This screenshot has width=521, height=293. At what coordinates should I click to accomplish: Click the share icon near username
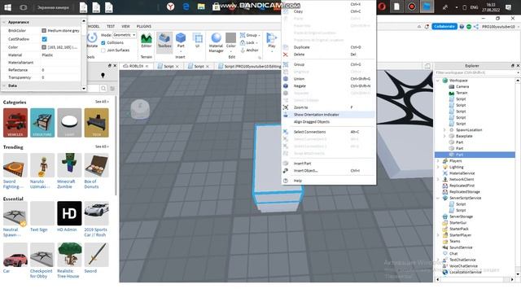476,27
